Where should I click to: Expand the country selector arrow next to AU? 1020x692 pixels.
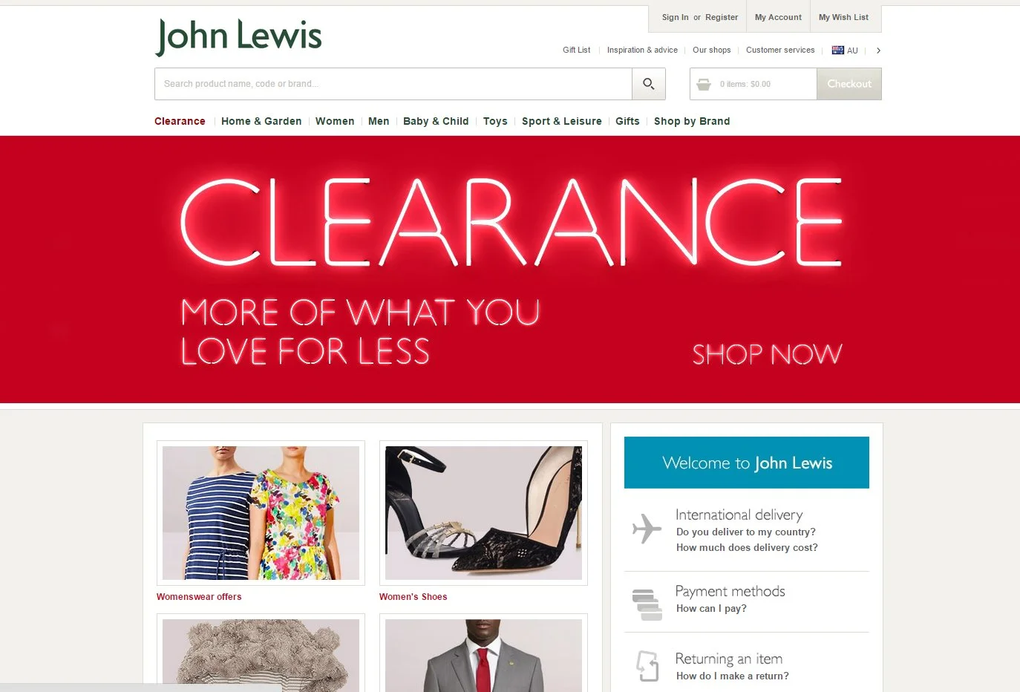(x=878, y=50)
